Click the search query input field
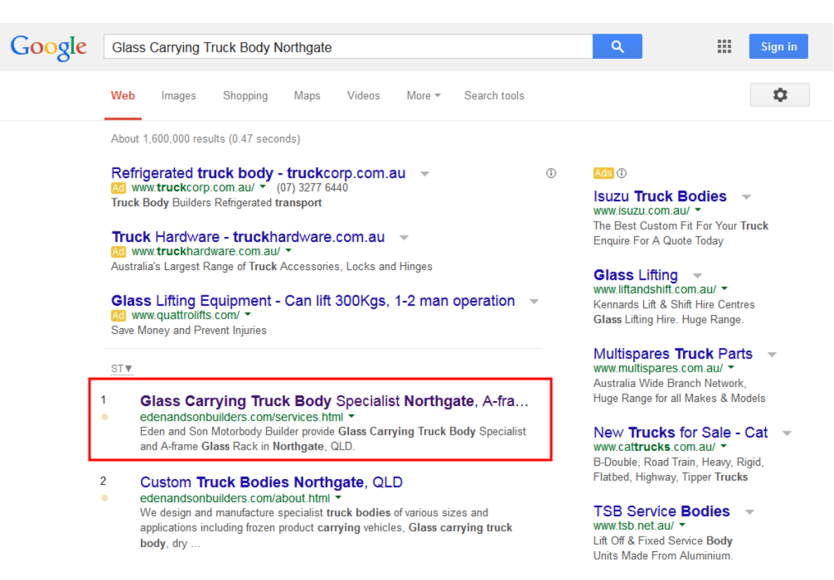Image resolution: width=834 pixels, height=580 pixels. click(x=348, y=47)
